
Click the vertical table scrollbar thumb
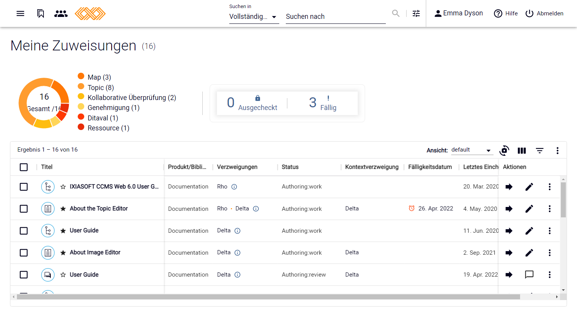[563, 200]
